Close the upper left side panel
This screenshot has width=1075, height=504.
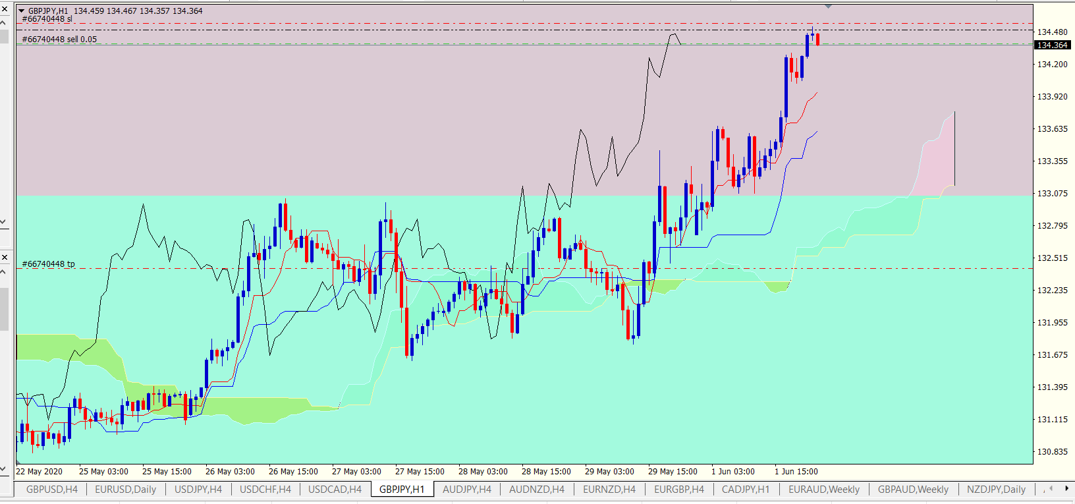click(x=5, y=9)
